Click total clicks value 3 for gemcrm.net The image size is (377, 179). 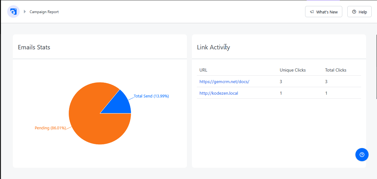tap(326, 82)
